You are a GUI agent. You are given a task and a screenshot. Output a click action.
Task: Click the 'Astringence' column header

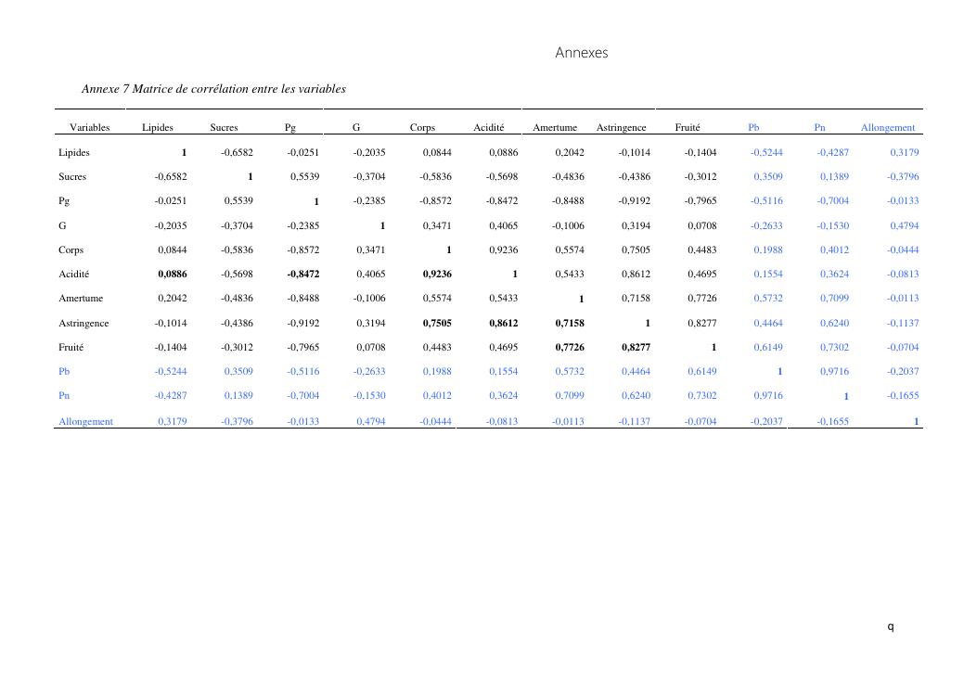(x=622, y=128)
